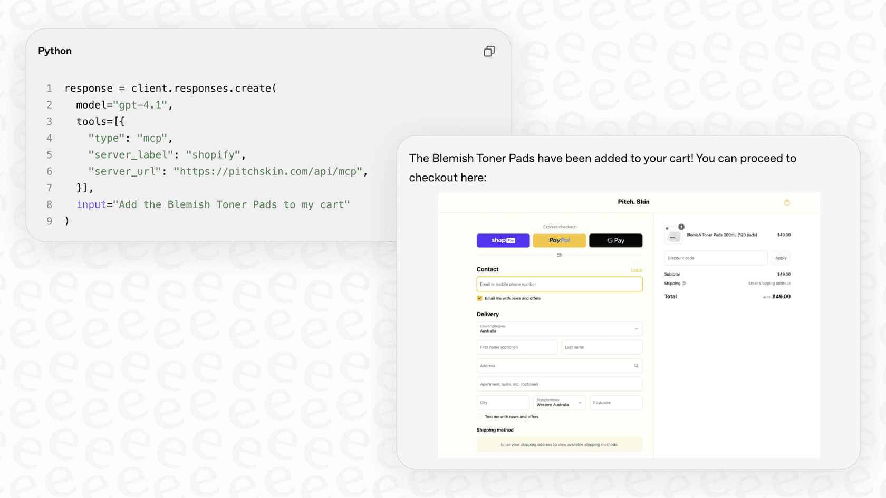Open the Log in link in Contact section
This screenshot has width=886, height=498.
(637, 269)
